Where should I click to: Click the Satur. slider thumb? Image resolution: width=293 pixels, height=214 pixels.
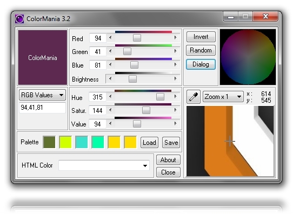(x=146, y=110)
